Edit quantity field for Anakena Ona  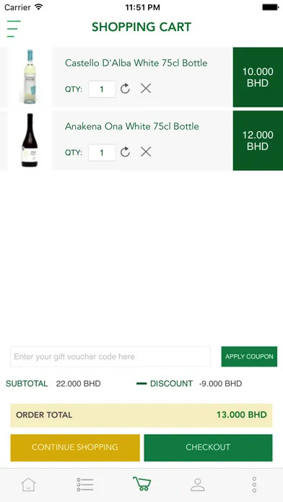pos(102,152)
